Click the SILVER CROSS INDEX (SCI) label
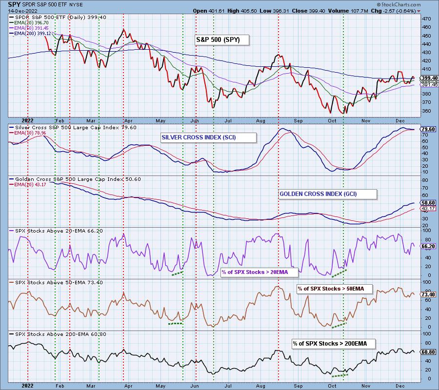The width and height of the screenshot is (439, 390). pyautogui.click(x=208, y=137)
